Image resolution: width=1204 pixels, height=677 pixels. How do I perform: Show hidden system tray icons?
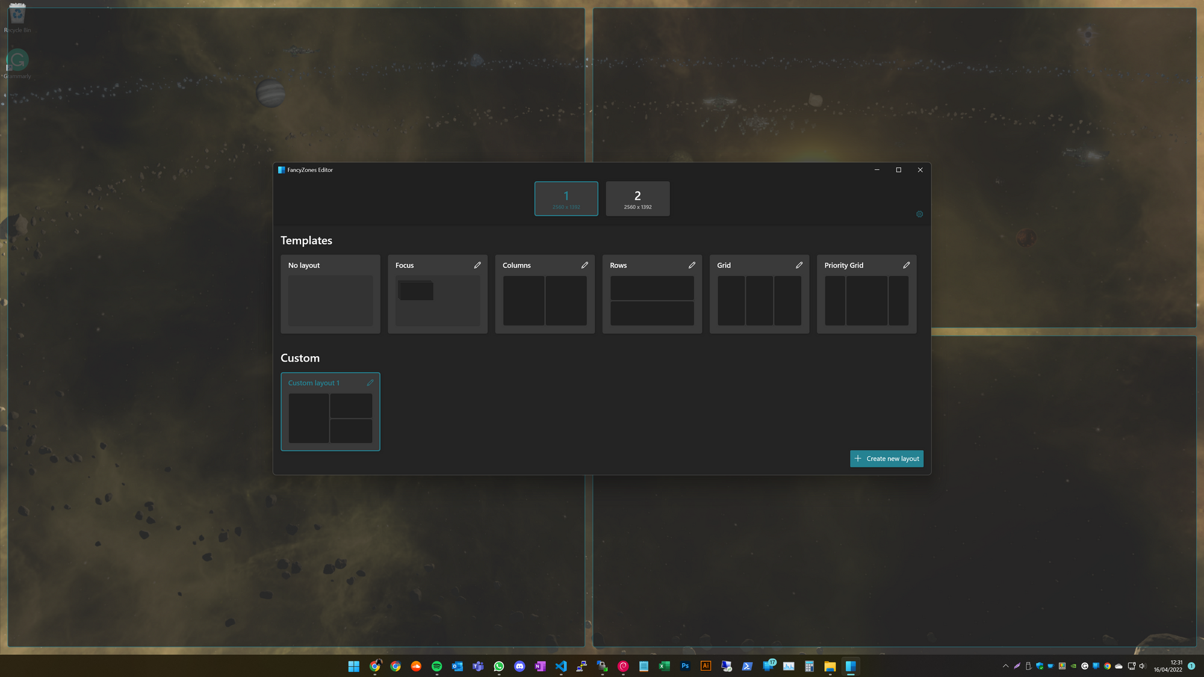tap(1005, 666)
